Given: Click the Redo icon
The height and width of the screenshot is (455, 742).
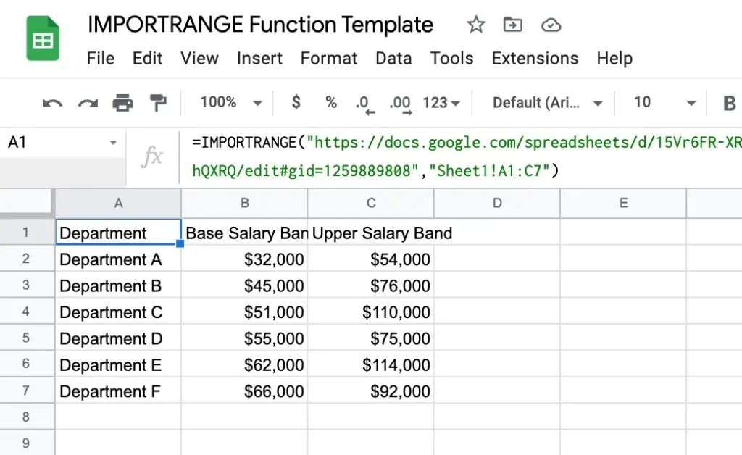Looking at the screenshot, I should point(88,102).
